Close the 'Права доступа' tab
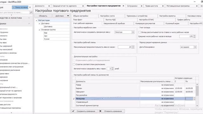Viewport: 203px width, 114px height. click(x=163, y=6)
